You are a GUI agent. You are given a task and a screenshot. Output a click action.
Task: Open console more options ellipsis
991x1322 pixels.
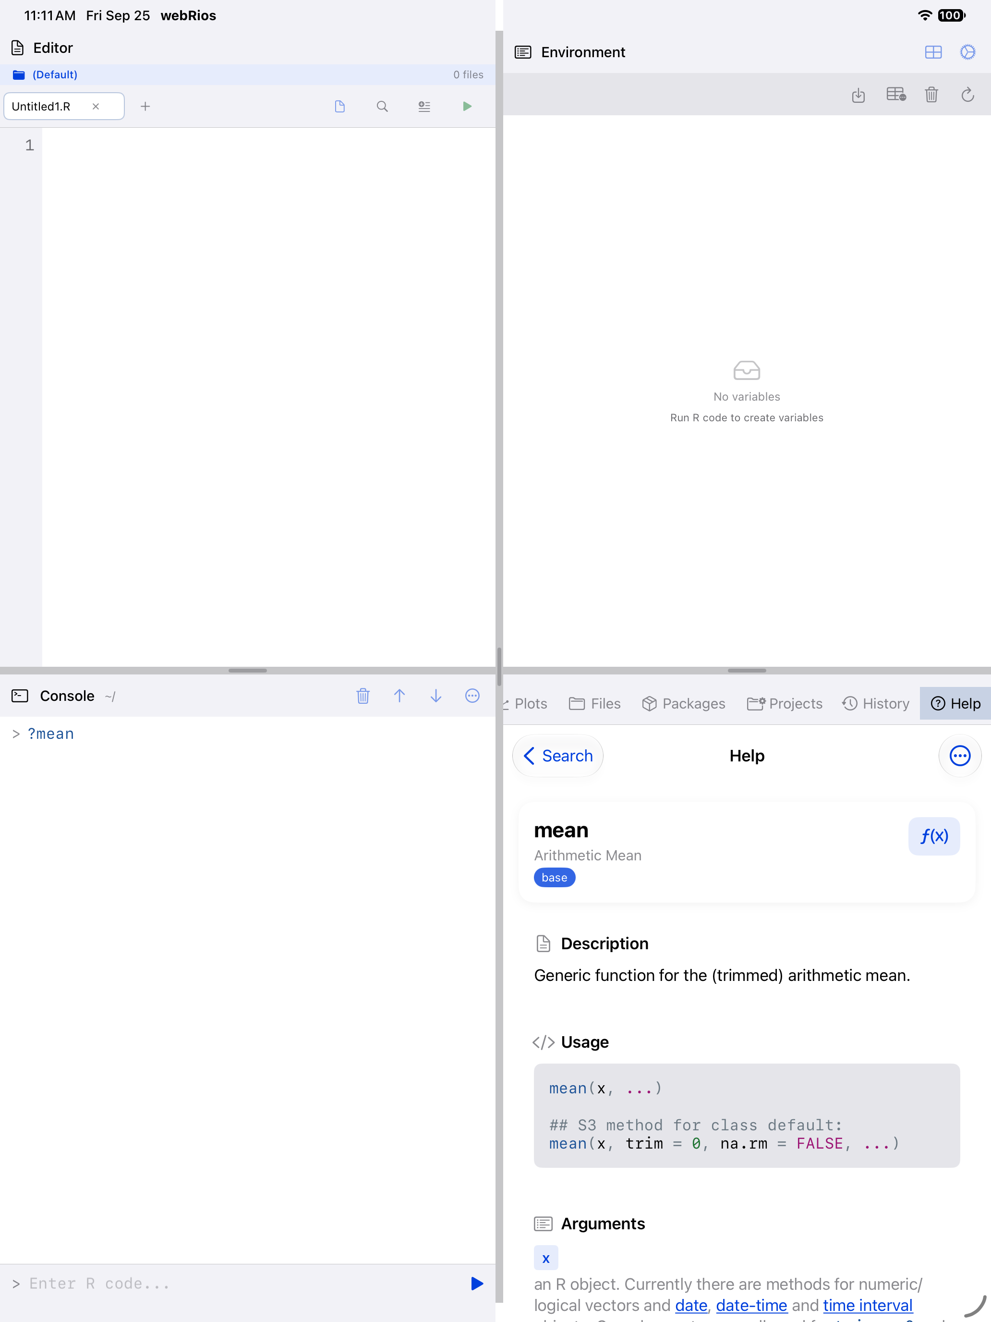click(x=472, y=696)
